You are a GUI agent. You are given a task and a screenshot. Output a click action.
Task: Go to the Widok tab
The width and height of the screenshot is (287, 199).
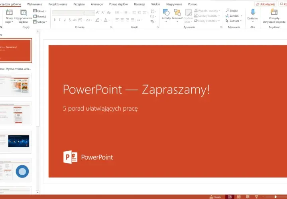click(155, 4)
